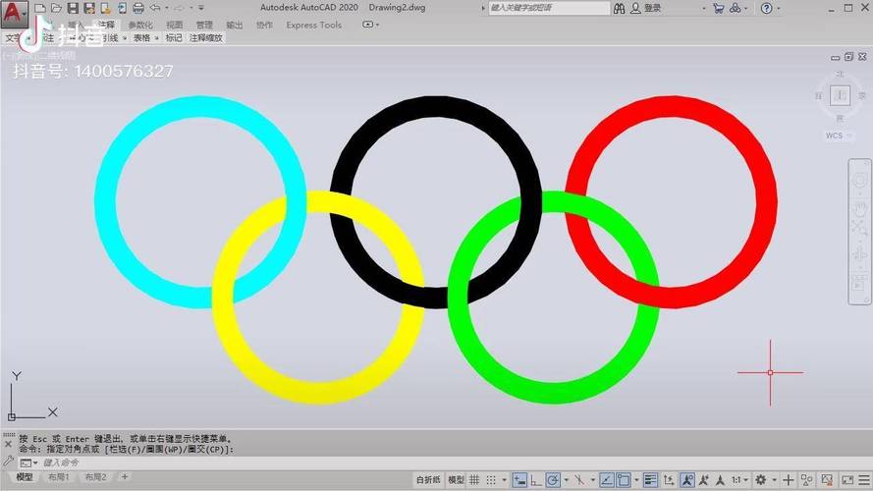This screenshot has width=873, height=491.
Task: Click the Open file folder icon
Action: [x=56, y=8]
